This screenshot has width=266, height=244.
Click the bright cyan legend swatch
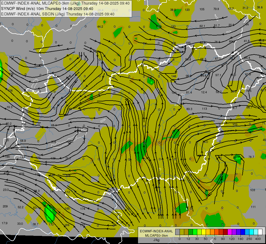click(252, 232)
